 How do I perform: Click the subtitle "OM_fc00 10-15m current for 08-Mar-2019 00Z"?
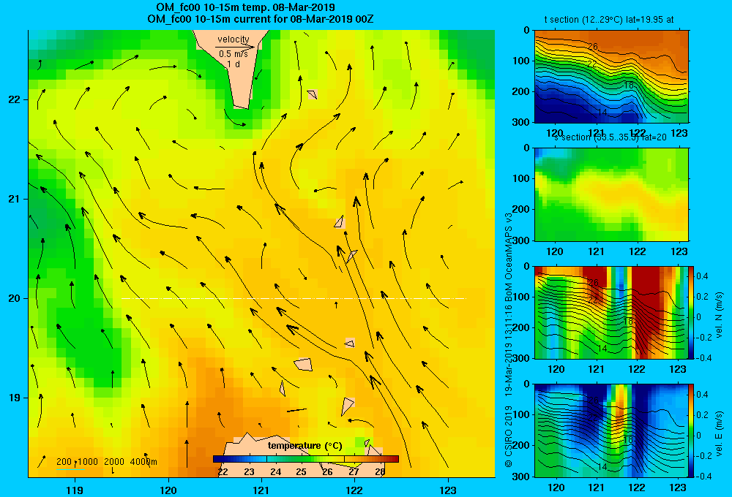(260, 19)
